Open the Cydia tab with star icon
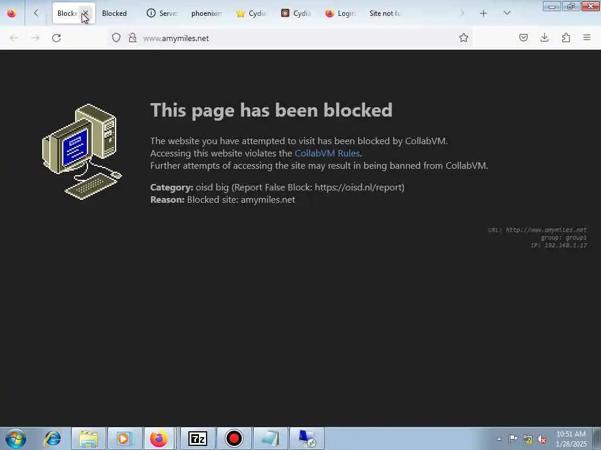The image size is (601, 450). coord(252,13)
